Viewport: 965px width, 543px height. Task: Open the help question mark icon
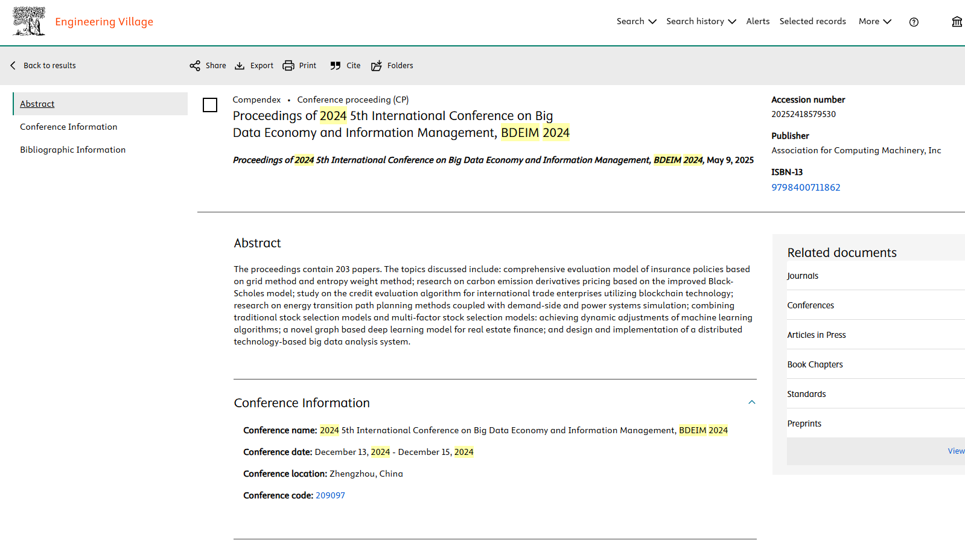pos(914,22)
